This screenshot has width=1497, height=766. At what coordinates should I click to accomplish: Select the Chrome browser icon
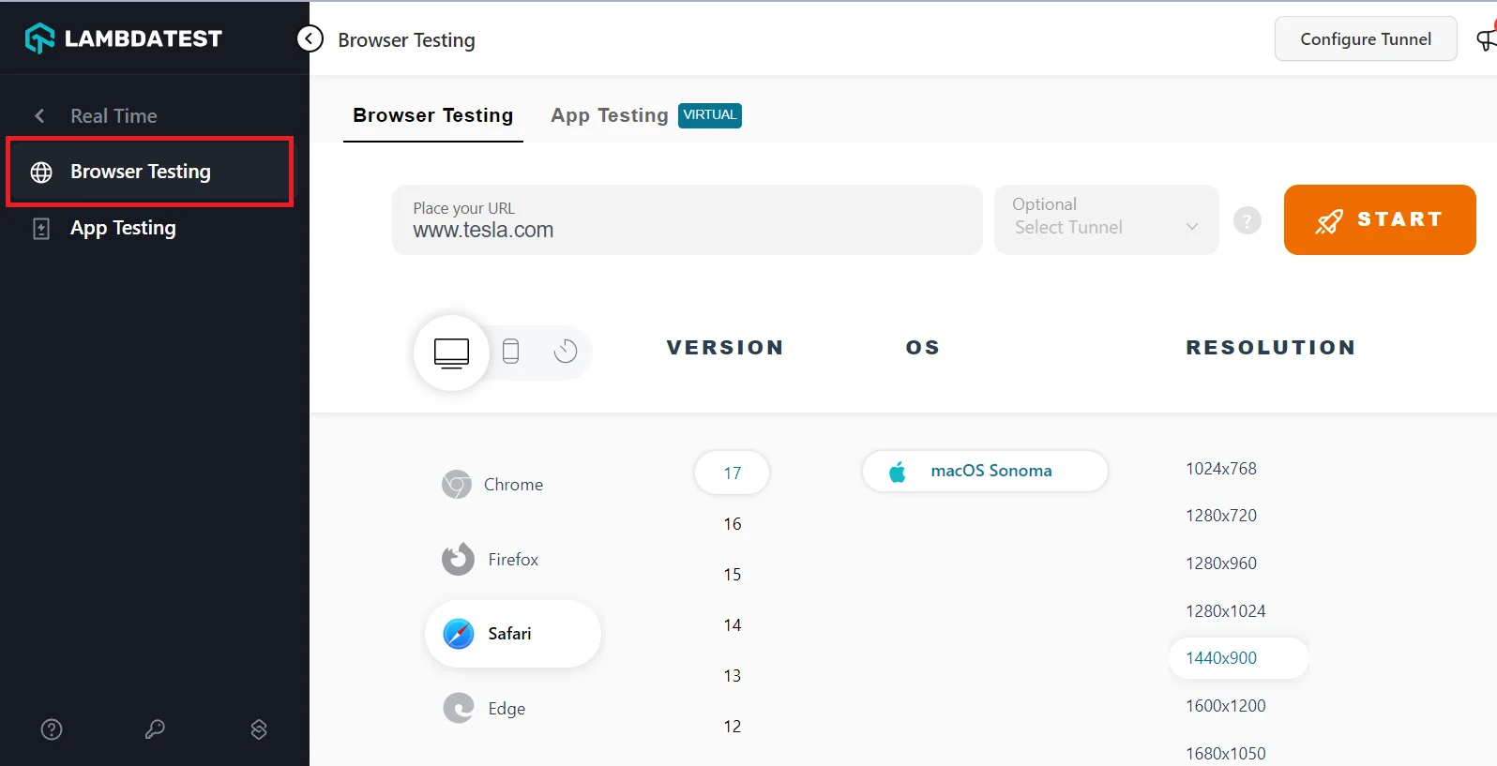coord(457,485)
